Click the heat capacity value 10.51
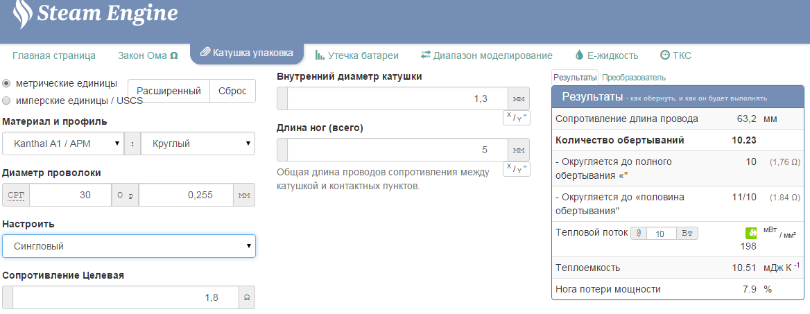Screen dimensions: 810x314 click(744, 268)
